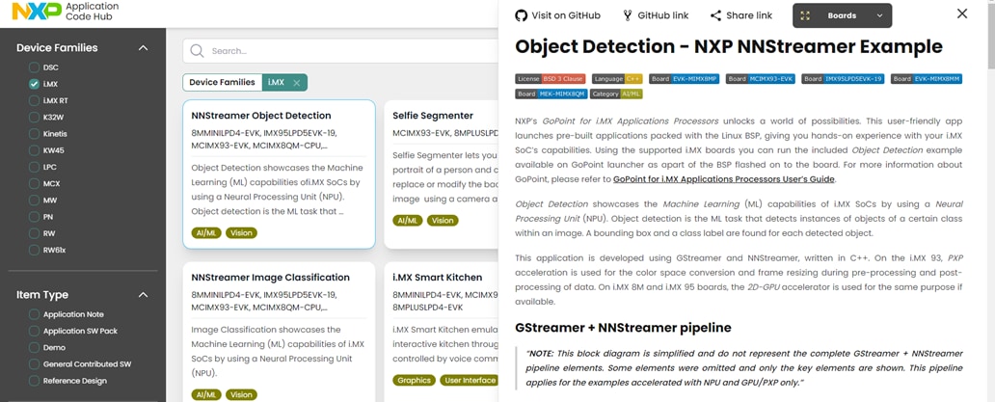Remove the i.MX filter chip
Viewport: 995px width, 402px height.
(297, 83)
